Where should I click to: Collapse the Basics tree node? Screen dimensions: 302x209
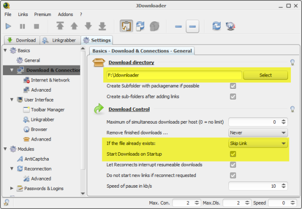[5, 50]
